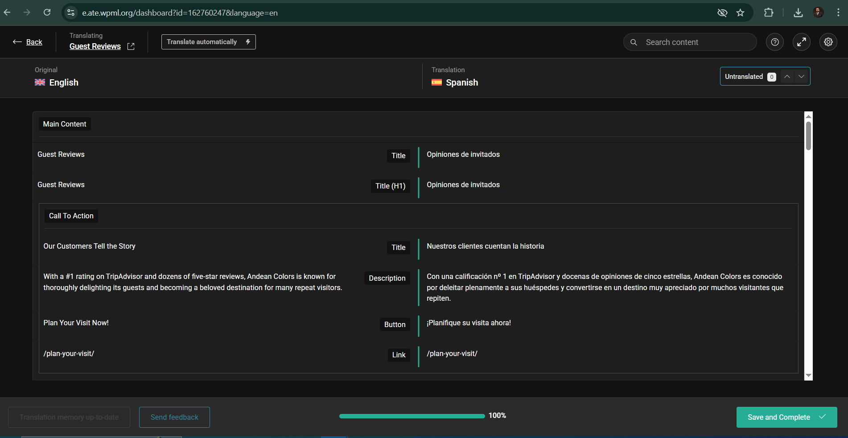The image size is (848, 438).
Task: Click the external link icon beside Guest Reviews
Action: click(x=131, y=46)
